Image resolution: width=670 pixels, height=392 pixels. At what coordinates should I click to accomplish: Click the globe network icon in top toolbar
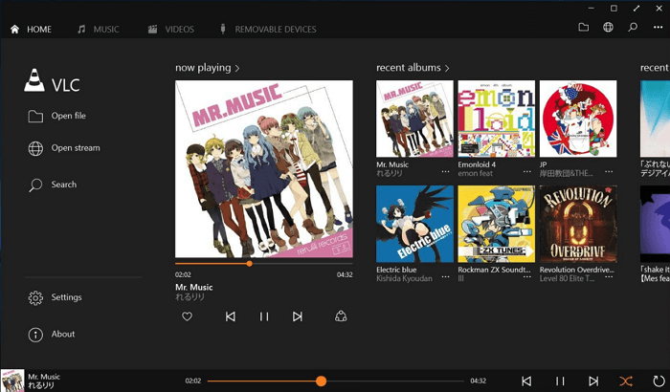click(x=608, y=28)
